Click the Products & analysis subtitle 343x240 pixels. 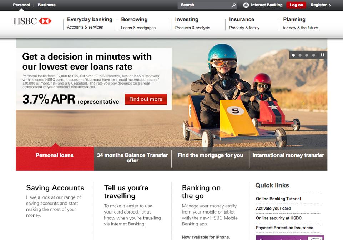tap(192, 28)
